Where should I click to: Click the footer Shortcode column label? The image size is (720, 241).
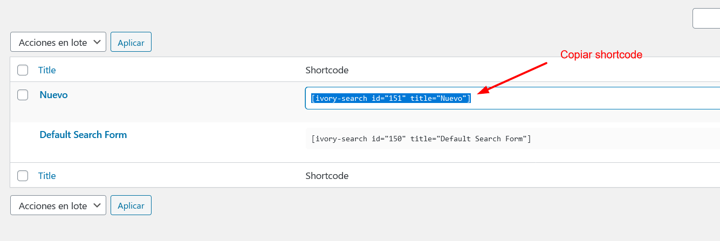[x=327, y=176]
